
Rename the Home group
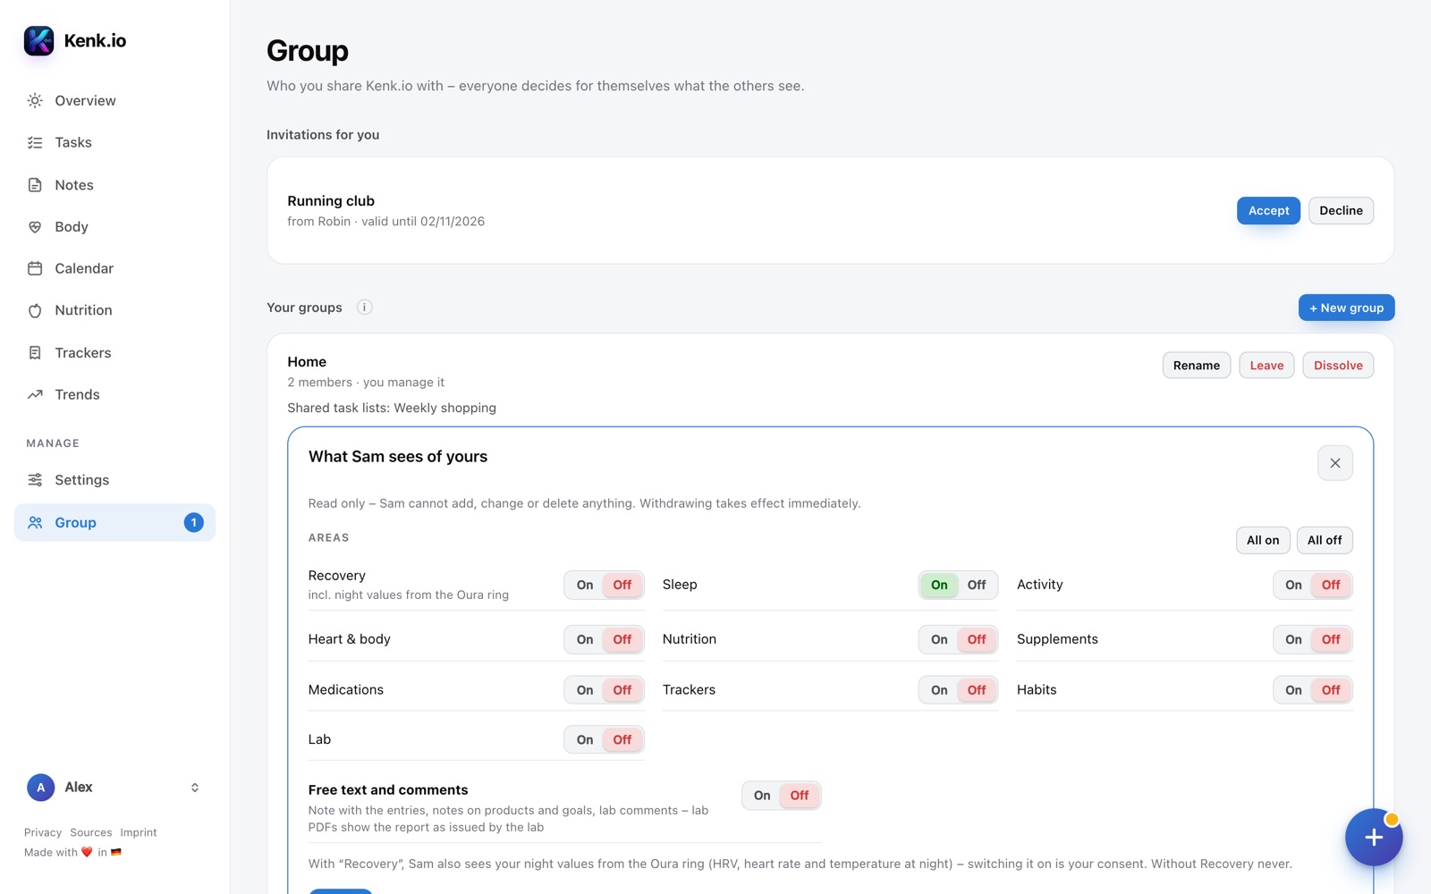point(1196,365)
